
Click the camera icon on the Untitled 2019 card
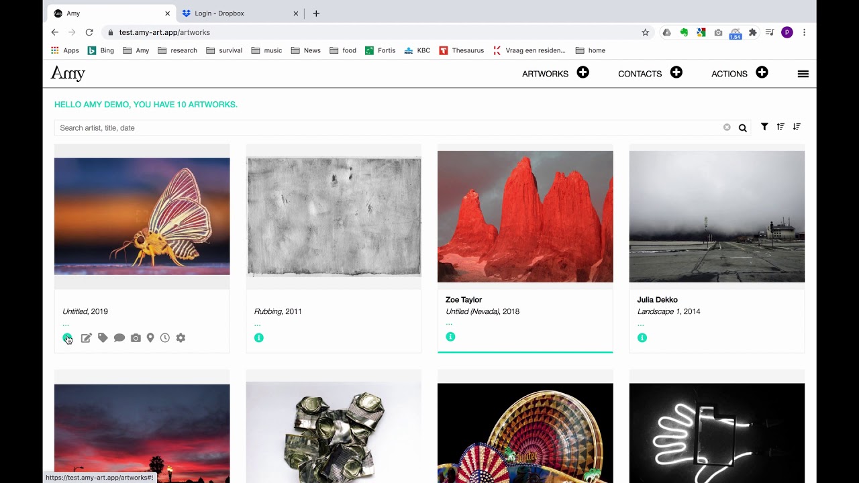136,338
